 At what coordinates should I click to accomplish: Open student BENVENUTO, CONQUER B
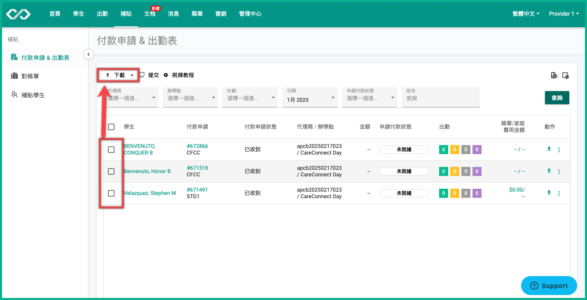[x=140, y=150]
